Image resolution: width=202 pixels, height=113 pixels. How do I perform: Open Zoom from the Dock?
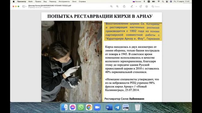tap(97, 107)
